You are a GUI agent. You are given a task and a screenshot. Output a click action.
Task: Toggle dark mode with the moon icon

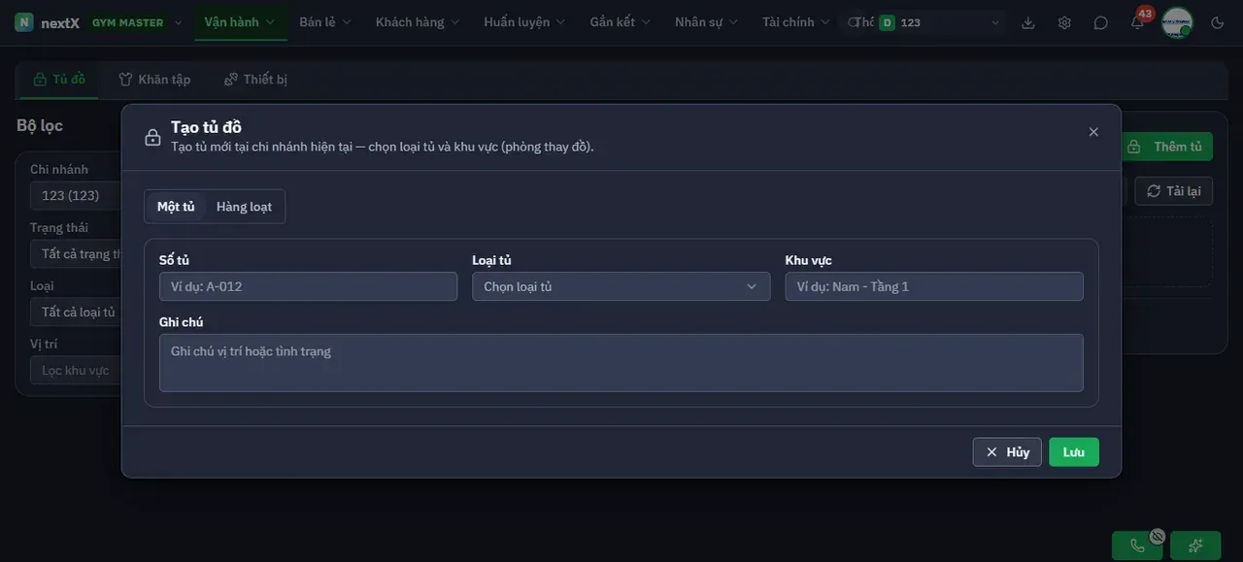(x=1218, y=22)
